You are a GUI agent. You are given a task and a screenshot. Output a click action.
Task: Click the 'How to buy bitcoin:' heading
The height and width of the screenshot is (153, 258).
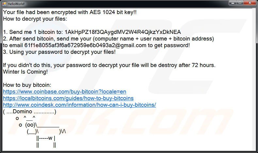(27, 85)
